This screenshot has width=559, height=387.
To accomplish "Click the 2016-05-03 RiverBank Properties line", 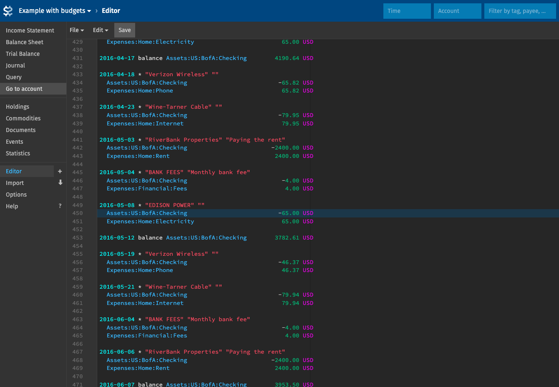I will 192,140.
